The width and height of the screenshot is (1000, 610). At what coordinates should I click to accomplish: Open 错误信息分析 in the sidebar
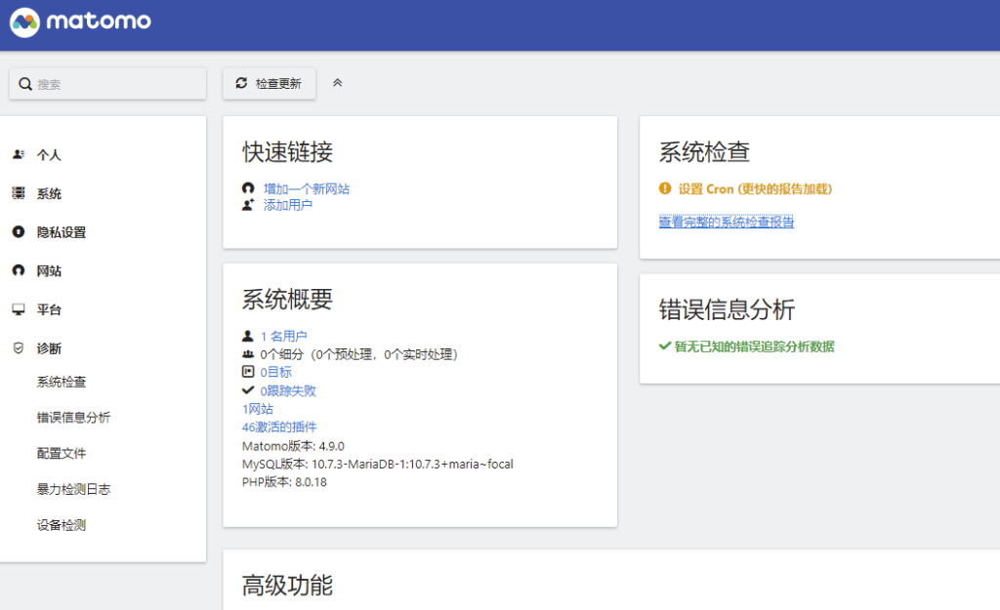73,418
